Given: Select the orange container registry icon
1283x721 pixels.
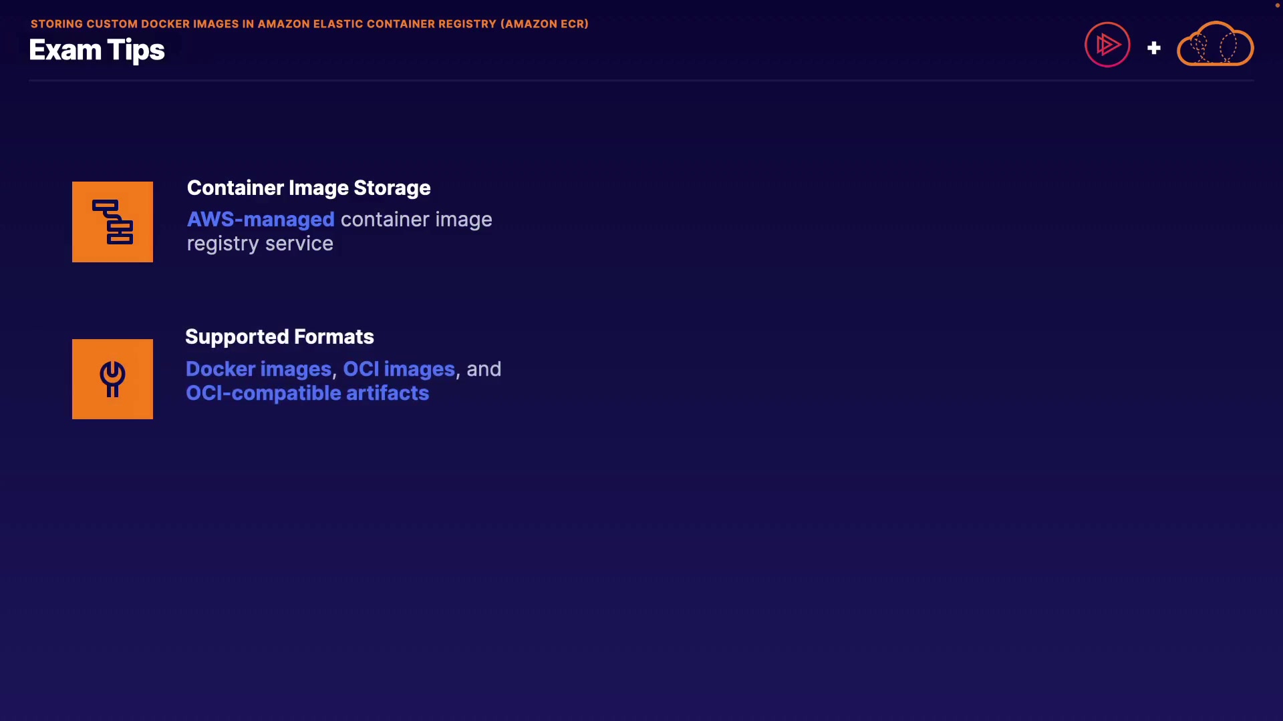Looking at the screenshot, I should pos(112,222).
